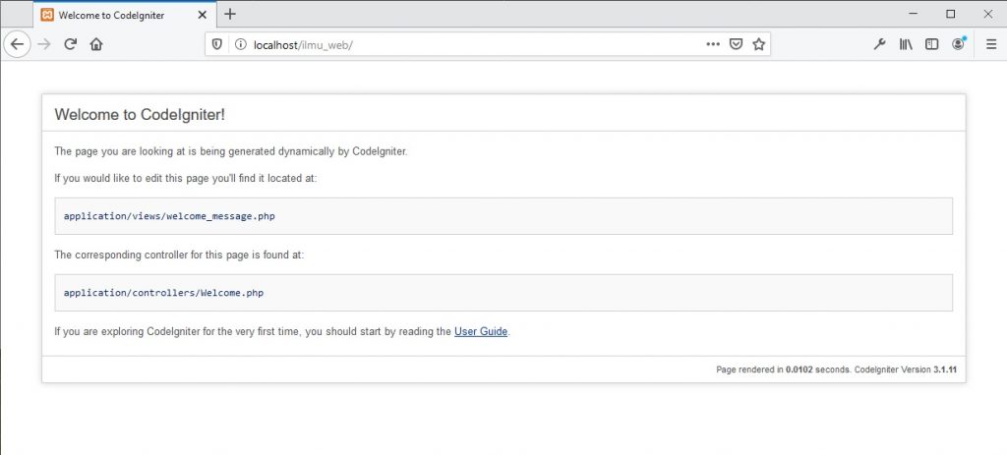1007x455 pixels.
Task: Follow the User Guide link
Action: point(480,332)
